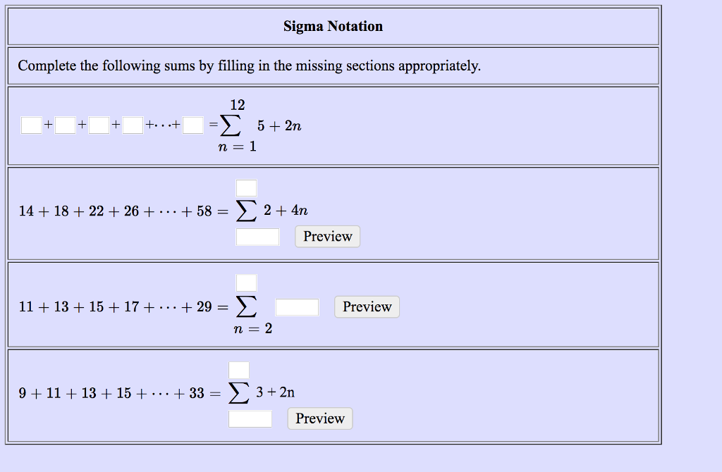Click lower limit box below the 2 + 4n sigma
The width and height of the screenshot is (722, 472).
point(257,237)
